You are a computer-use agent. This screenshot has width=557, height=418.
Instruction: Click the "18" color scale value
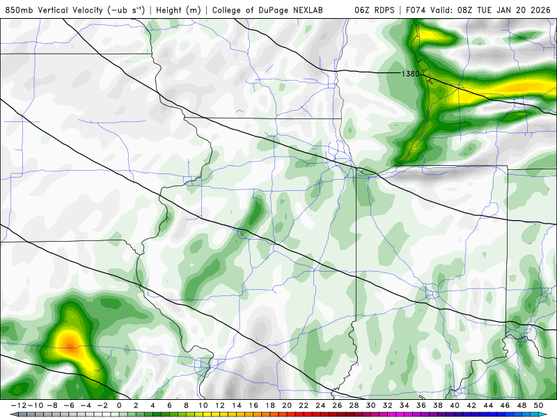tap(270, 405)
